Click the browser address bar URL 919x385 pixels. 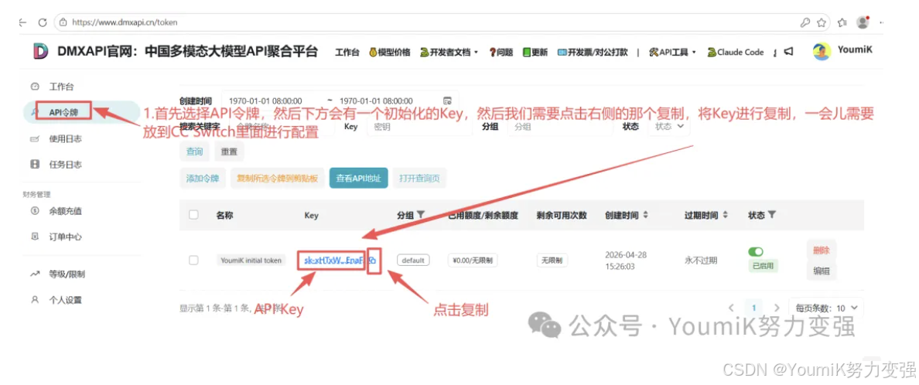[x=125, y=22]
